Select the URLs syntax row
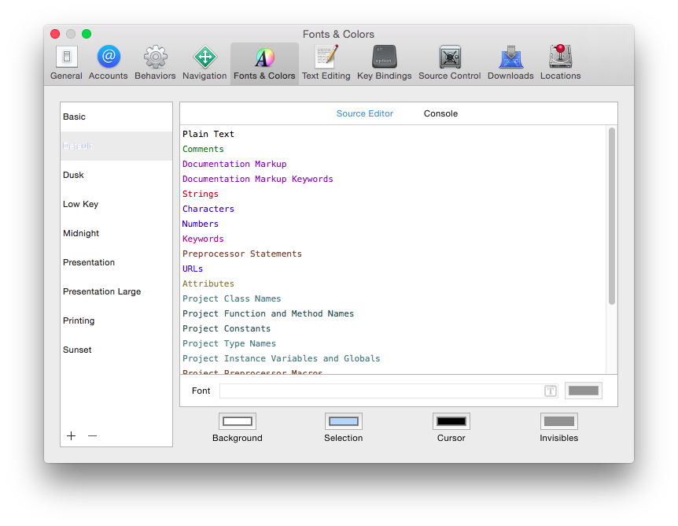This screenshot has width=678, height=526. click(392, 269)
